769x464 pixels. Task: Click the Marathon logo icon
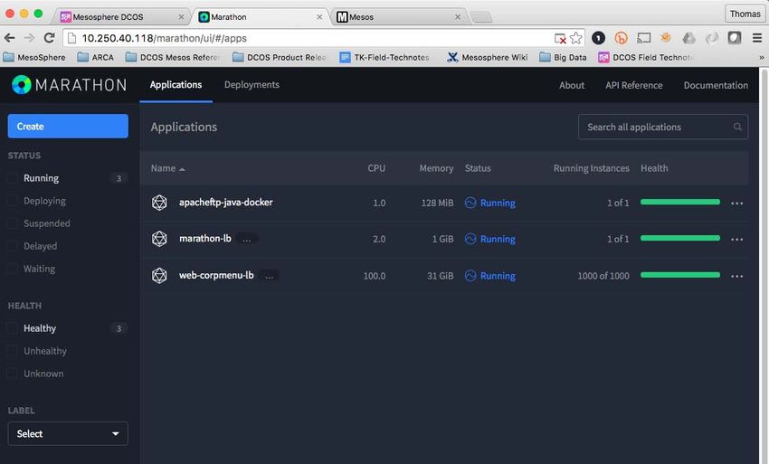(x=22, y=85)
